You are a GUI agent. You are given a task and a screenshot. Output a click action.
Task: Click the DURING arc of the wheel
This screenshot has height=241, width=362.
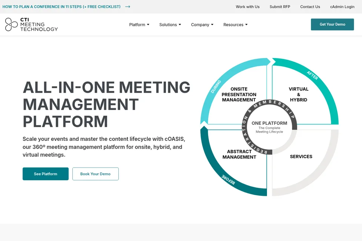coord(216,87)
